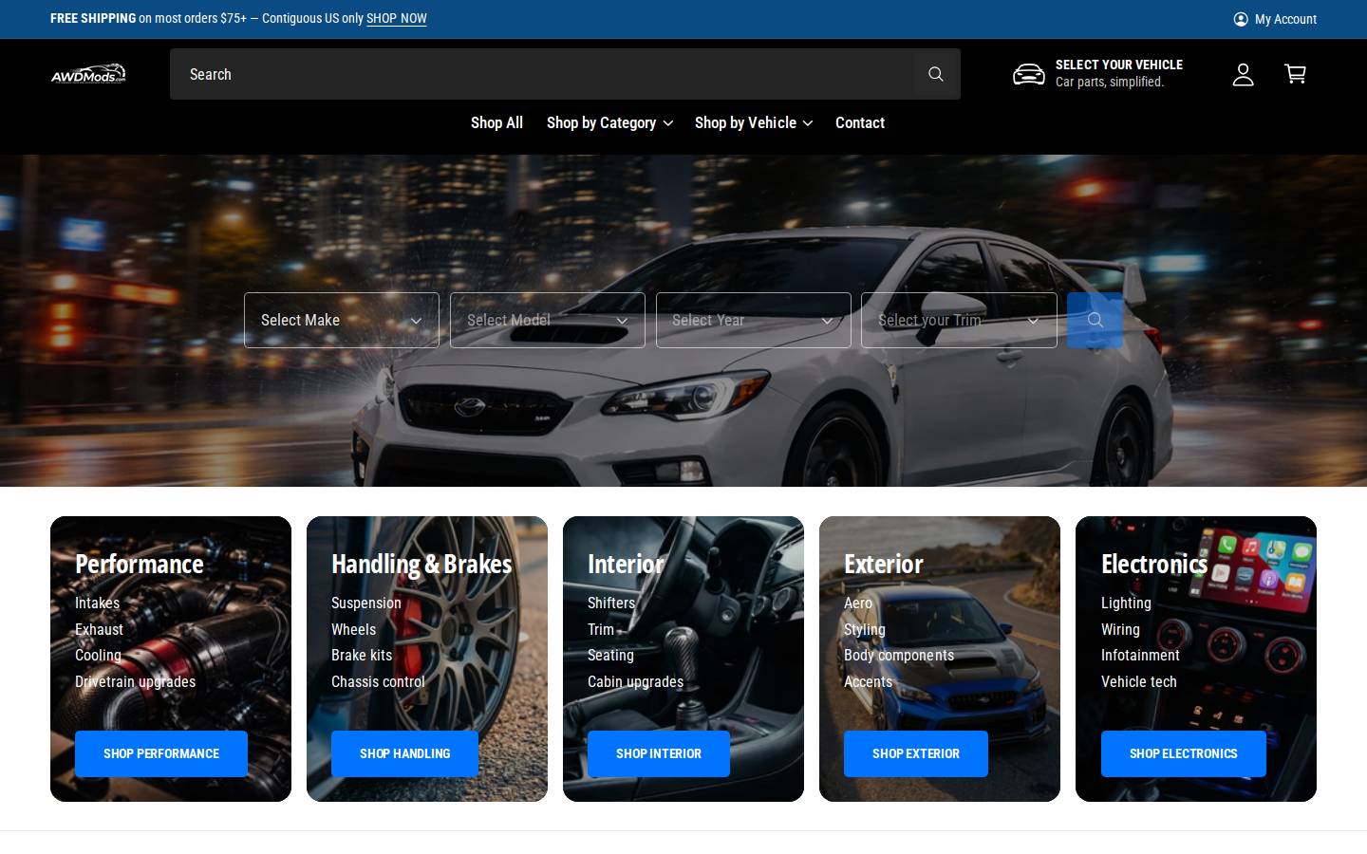Click the car icon beside Select Your Vehicle
The height and width of the screenshot is (854, 1367).
coord(1029,74)
